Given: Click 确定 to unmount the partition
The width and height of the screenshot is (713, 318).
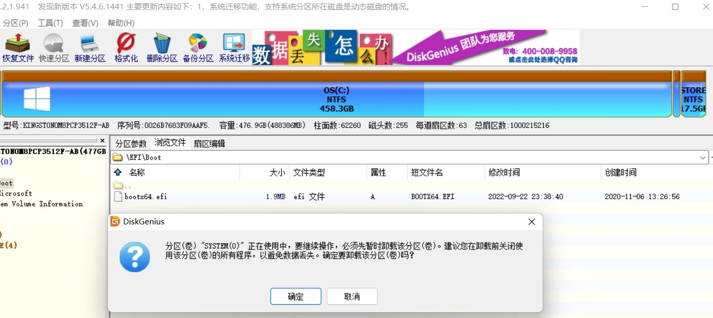Looking at the screenshot, I should point(295,297).
